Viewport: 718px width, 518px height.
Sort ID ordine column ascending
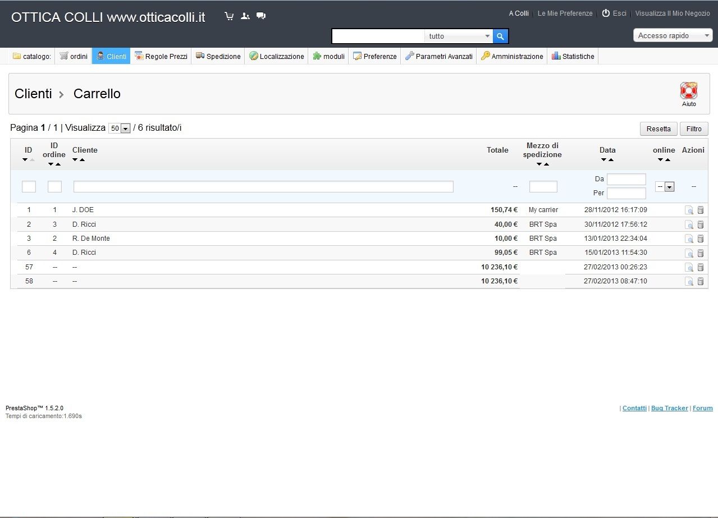click(58, 164)
